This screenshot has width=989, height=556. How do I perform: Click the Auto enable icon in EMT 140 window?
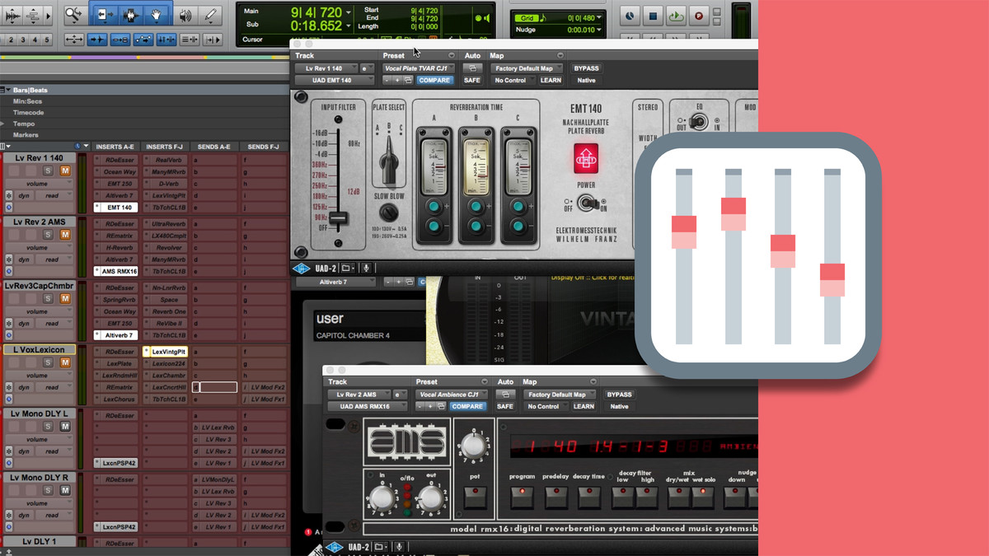tap(472, 68)
